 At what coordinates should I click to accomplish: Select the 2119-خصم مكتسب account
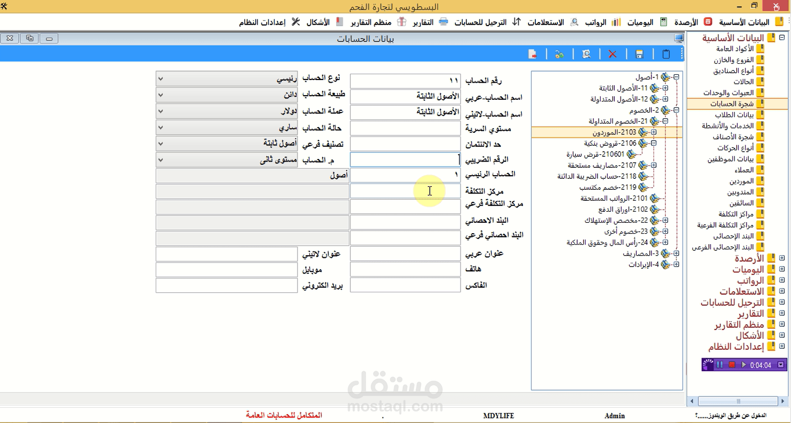point(607,187)
